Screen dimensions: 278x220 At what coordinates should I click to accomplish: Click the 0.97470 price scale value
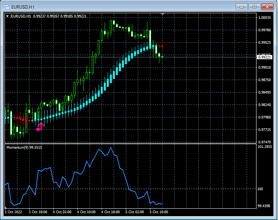pos(264,142)
